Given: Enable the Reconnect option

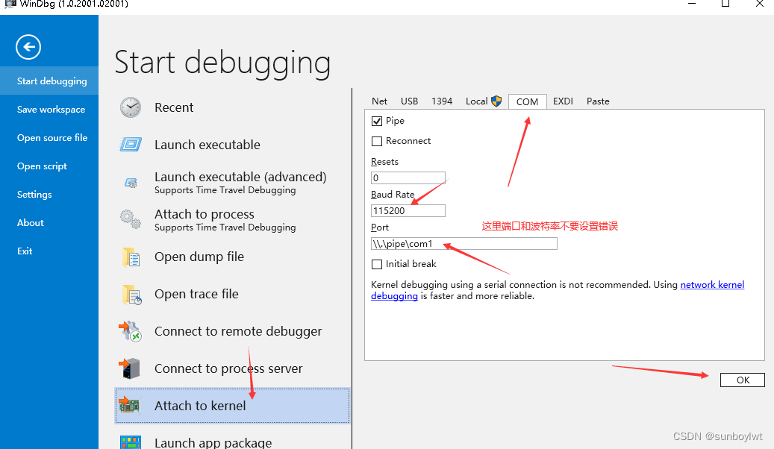Looking at the screenshot, I should pos(377,140).
